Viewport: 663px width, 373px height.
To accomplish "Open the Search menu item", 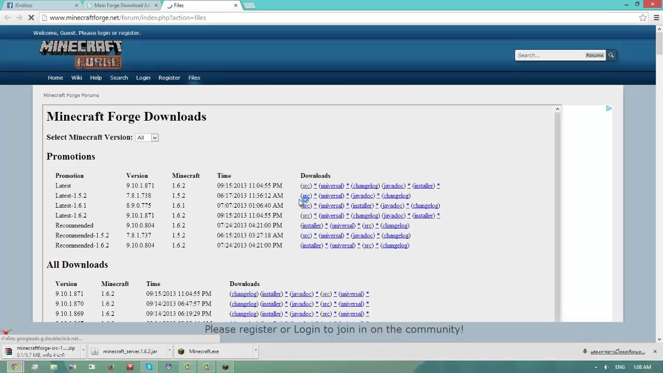I will click(119, 78).
